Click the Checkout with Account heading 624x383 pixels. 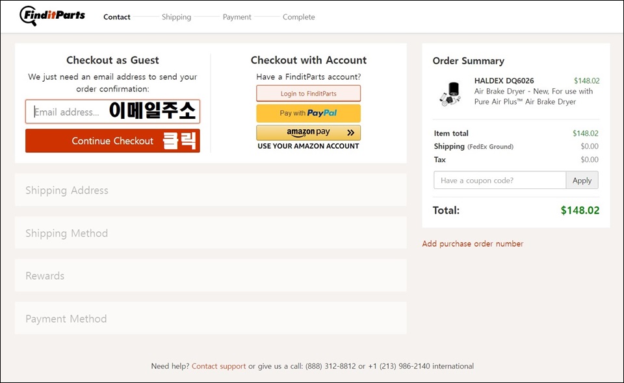point(308,60)
